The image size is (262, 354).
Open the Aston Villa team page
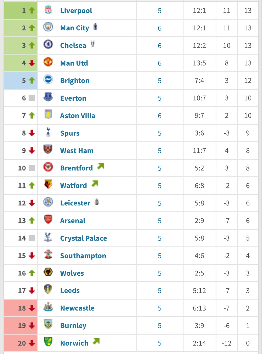point(78,116)
